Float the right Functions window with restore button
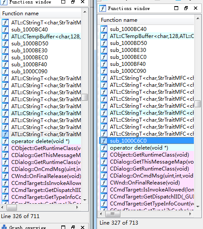Screen dimensions: 203x229 (186, 8)
